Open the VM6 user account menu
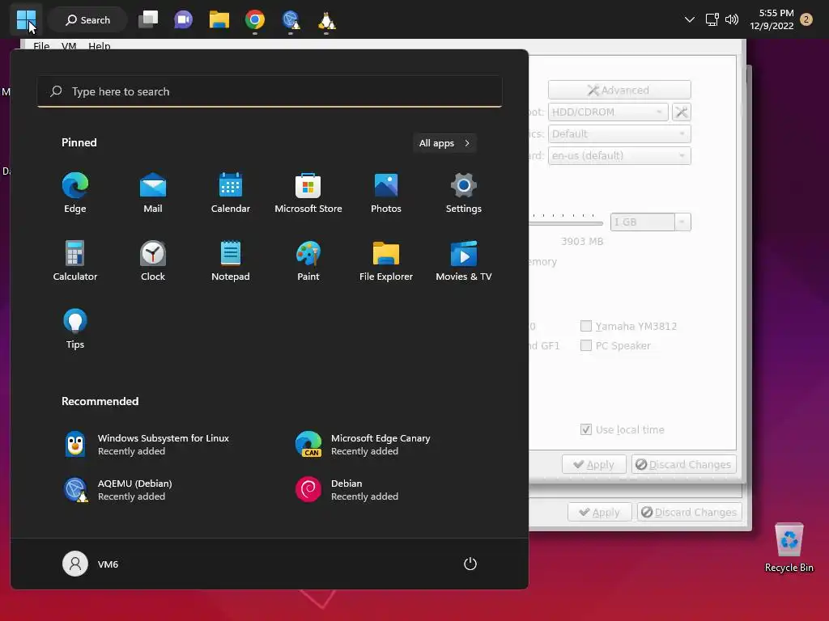This screenshot has height=621, width=829. pos(91,564)
